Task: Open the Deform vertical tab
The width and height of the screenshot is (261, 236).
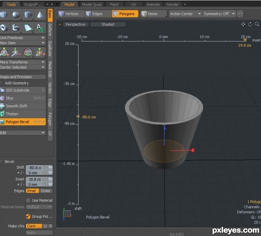Action: point(50,30)
